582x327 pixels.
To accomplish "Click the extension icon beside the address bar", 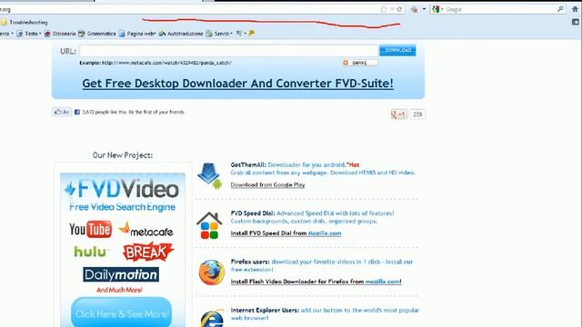I will tap(415, 9).
